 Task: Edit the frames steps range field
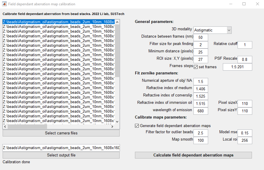(237, 67)
